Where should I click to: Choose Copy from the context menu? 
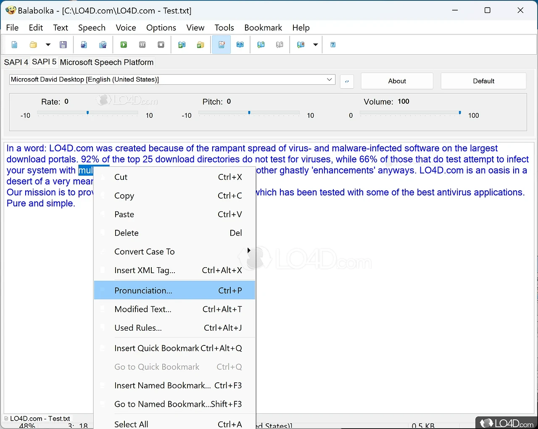174,196
